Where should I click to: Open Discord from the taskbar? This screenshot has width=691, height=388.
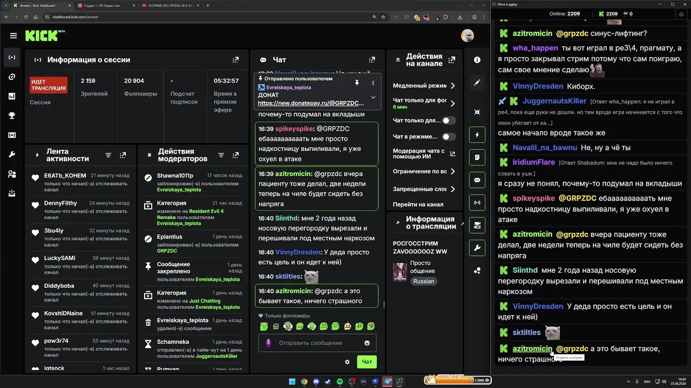316,382
